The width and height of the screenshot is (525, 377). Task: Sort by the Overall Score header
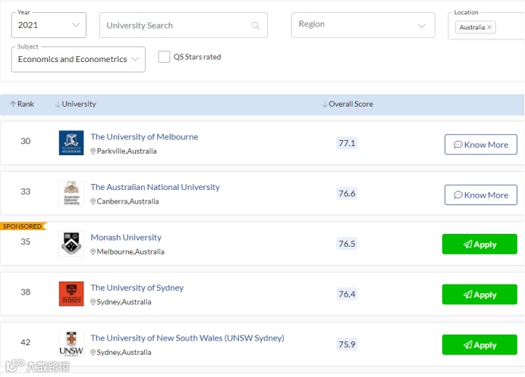click(350, 104)
